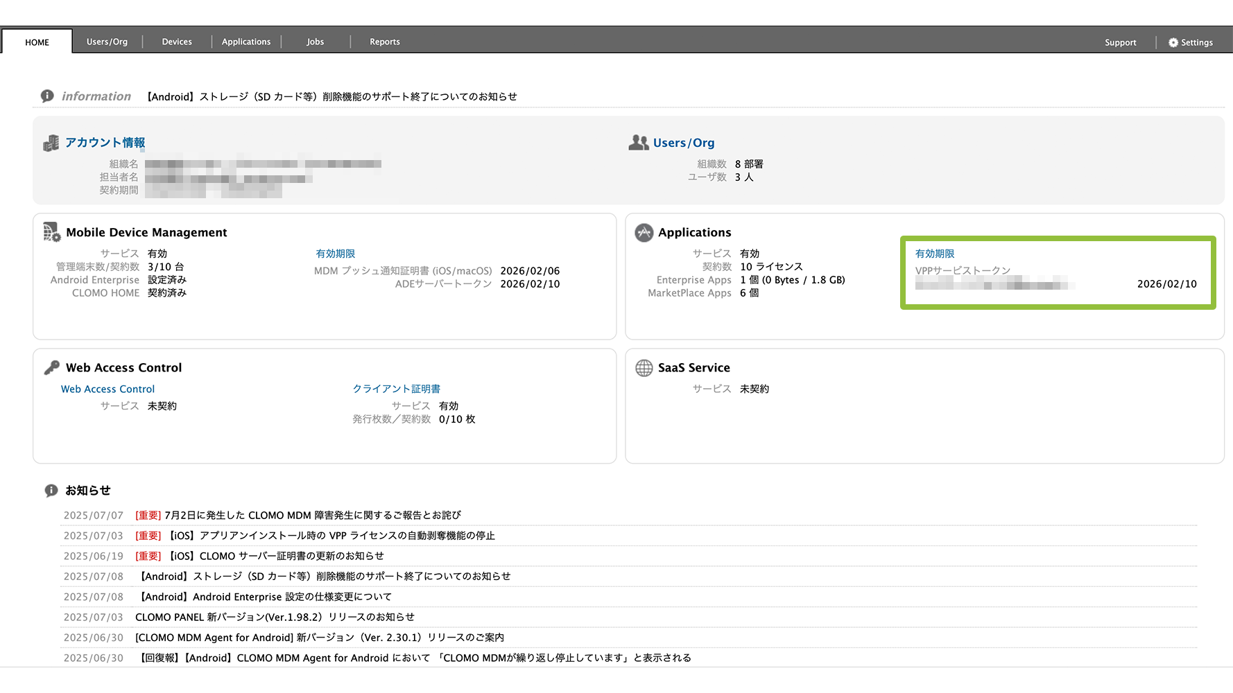Screen dimensions: 1233x693
Task: Open the 2025/07/07 CLOMO MDM 障害発生 notice
Action: pos(312,515)
